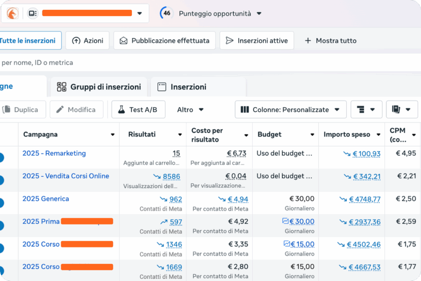Screen dimensions: 421x281
Task: Open the 2025 Generica campaign link
Action: coord(45,199)
